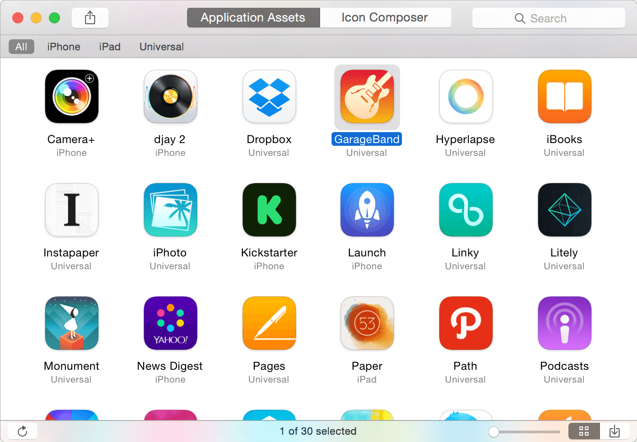Select the Dropbox app icon
The width and height of the screenshot is (637, 442).
tap(269, 96)
